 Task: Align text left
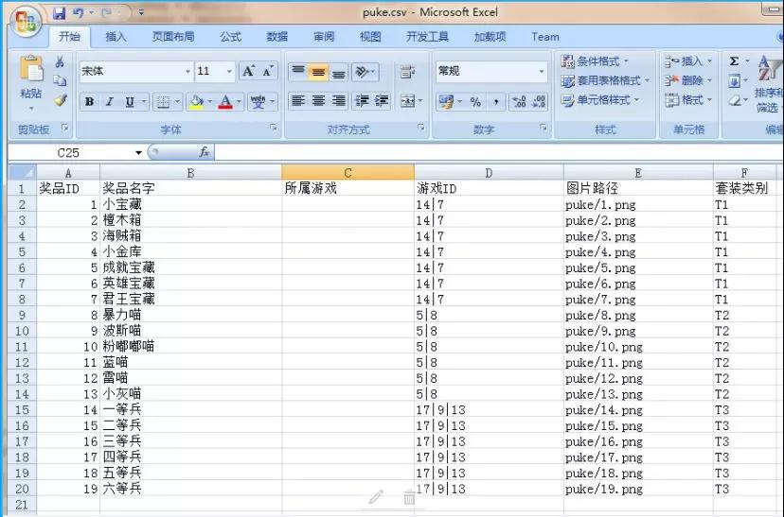298,101
